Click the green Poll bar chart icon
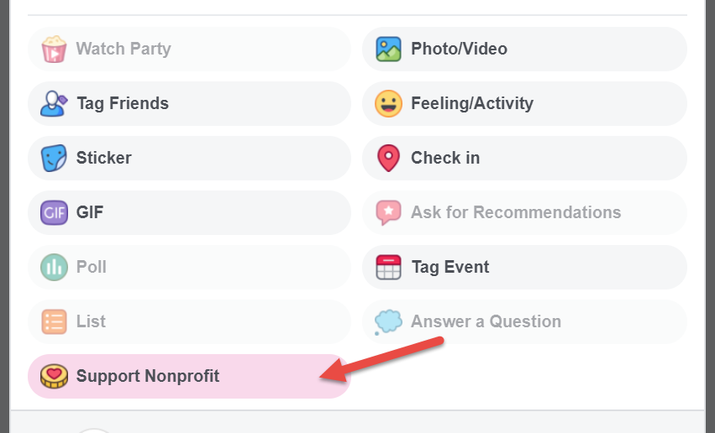The width and height of the screenshot is (715, 433). [x=54, y=267]
